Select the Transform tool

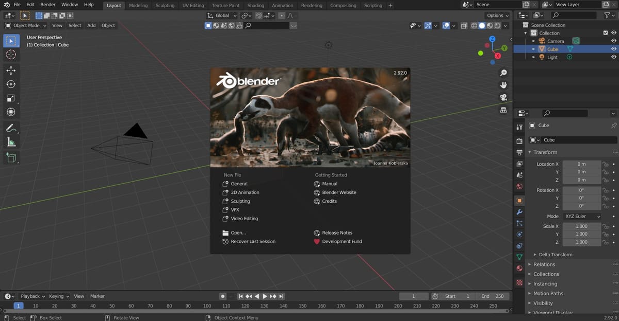click(x=11, y=112)
